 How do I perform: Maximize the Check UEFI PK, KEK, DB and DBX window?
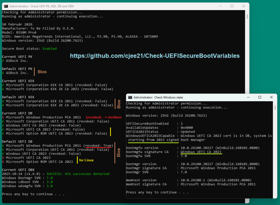(x=232, y=6)
